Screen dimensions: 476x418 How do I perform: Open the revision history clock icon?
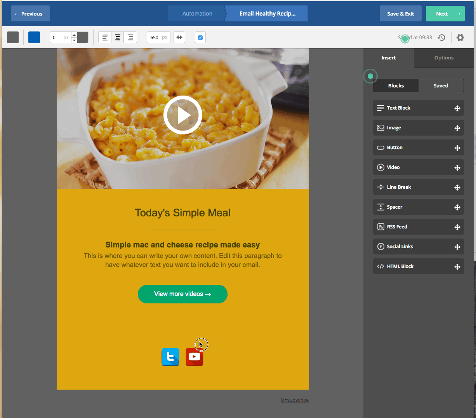point(441,38)
